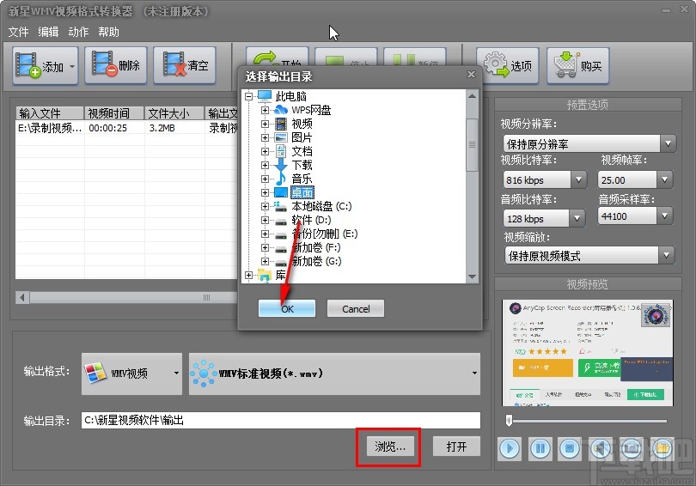Viewport: 696px width, 486px height.
Task: Select the 图片 picture icon
Action: [280, 137]
